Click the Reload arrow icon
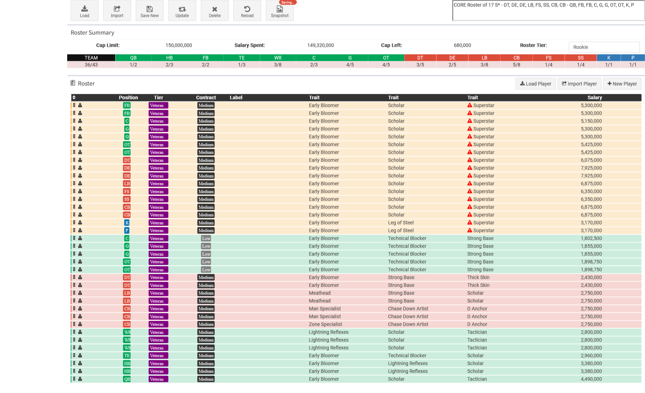The image size is (645, 393). 247,9
